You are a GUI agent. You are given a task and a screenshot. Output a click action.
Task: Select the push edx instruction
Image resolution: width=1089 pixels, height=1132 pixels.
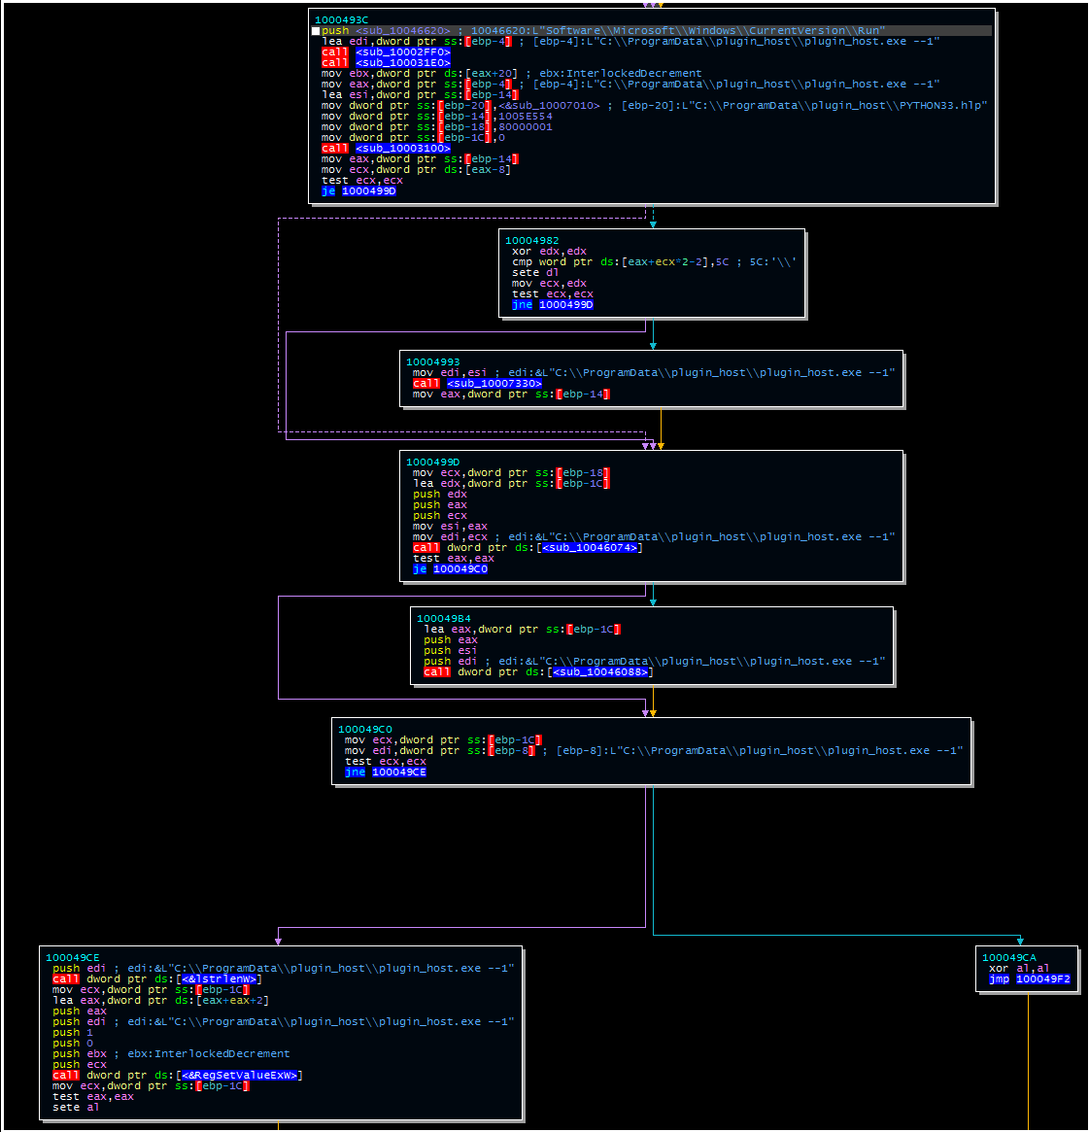(439, 495)
